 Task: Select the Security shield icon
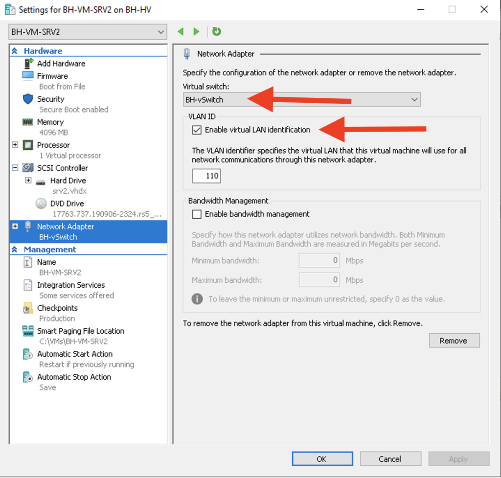coord(28,99)
